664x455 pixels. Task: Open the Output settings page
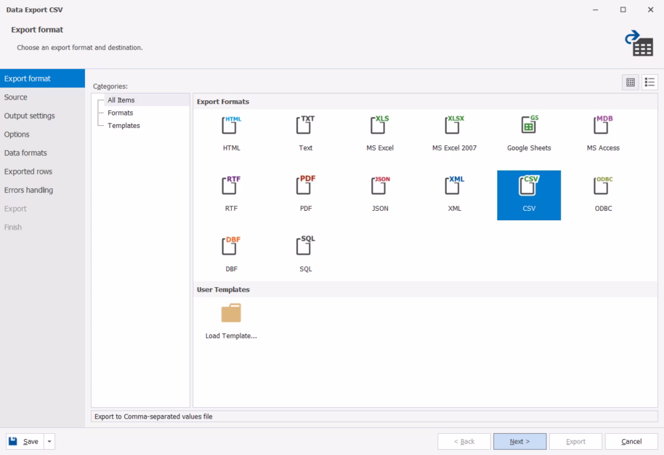(x=42, y=116)
